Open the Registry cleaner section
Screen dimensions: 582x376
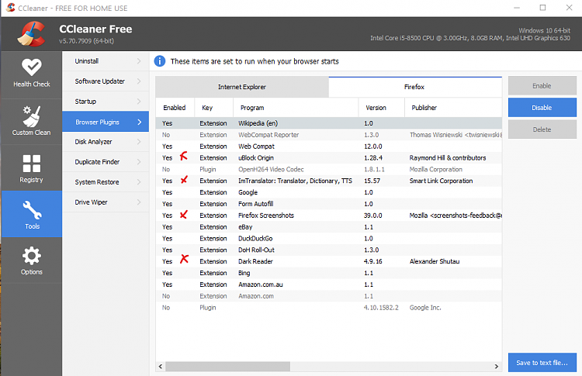32,168
